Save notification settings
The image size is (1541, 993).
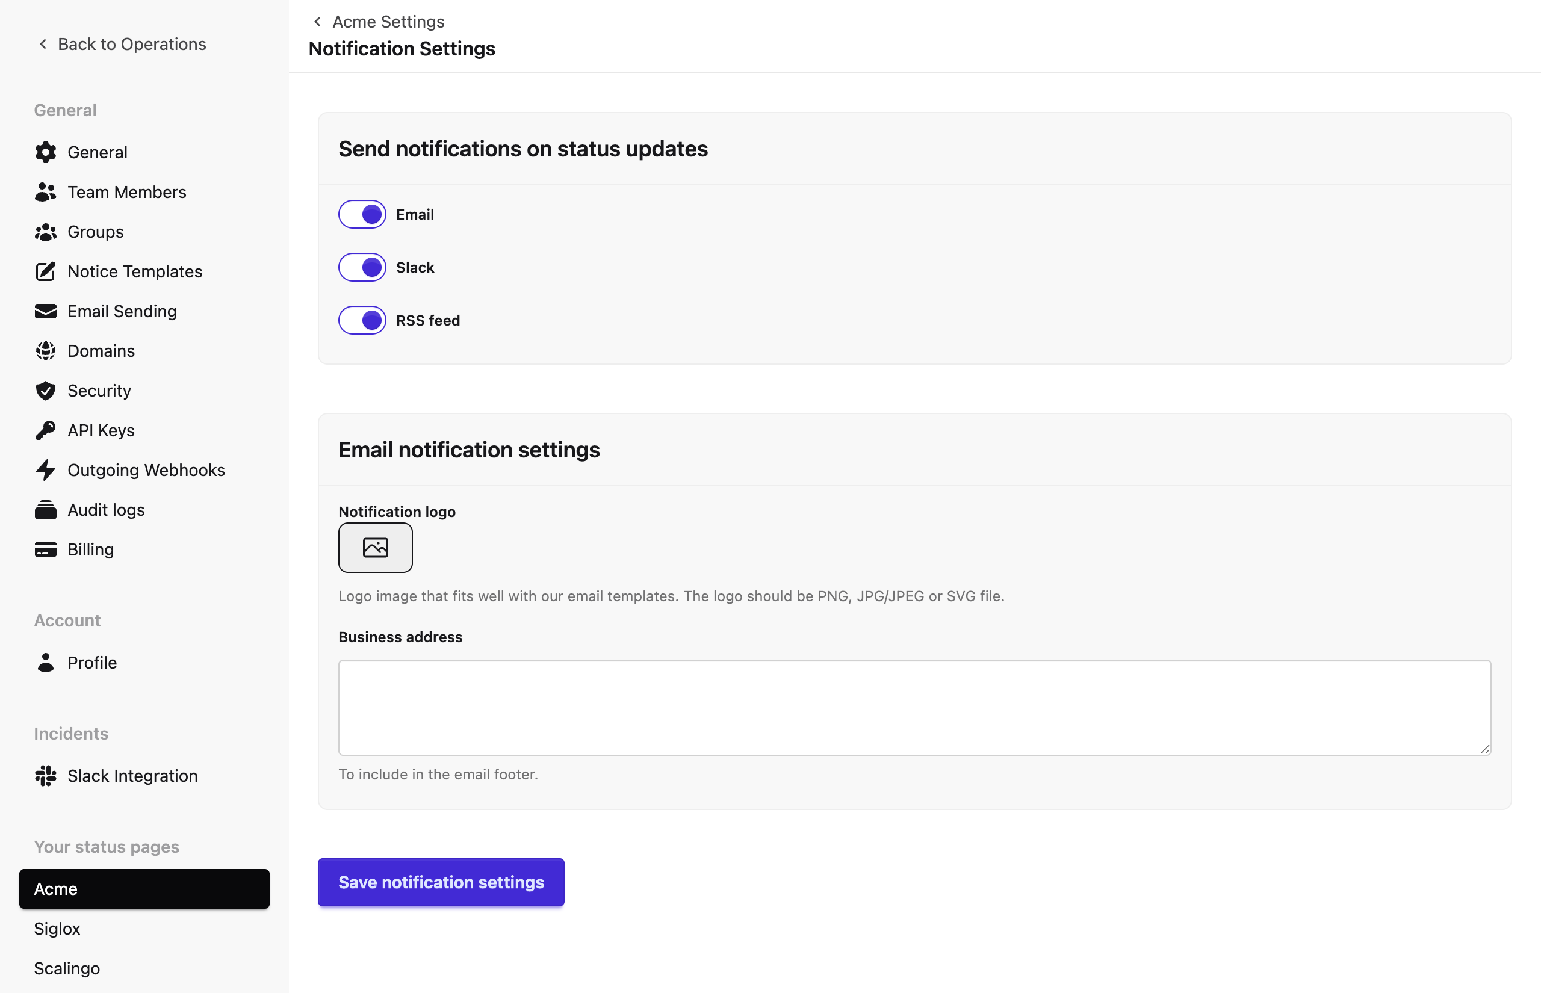pos(441,882)
